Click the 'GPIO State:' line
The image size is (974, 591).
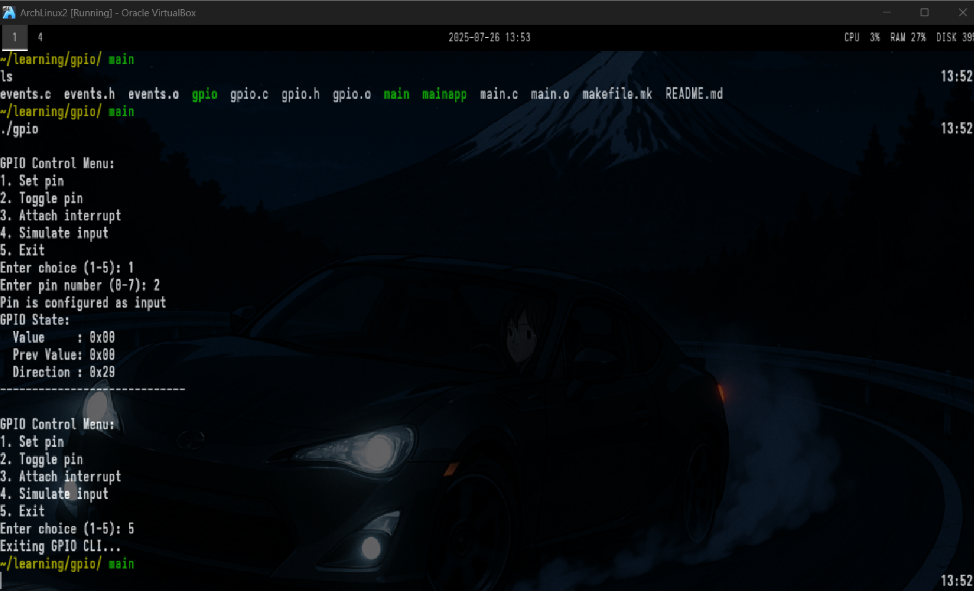coord(35,320)
